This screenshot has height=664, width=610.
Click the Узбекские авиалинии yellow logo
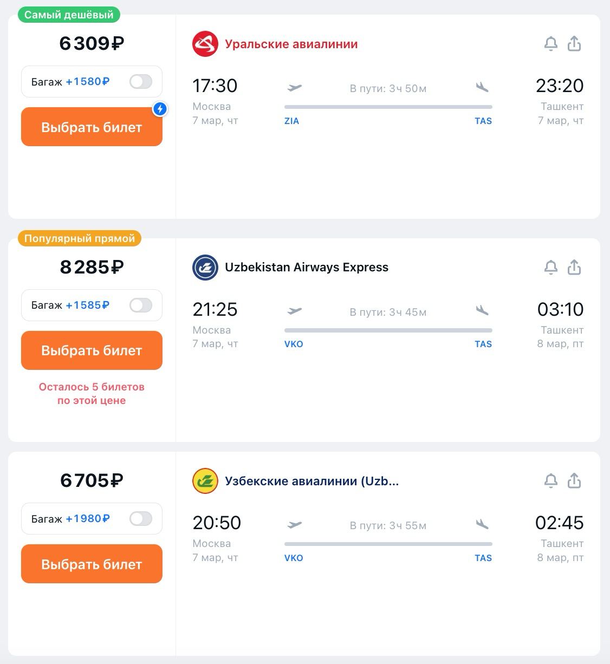pyautogui.click(x=205, y=481)
